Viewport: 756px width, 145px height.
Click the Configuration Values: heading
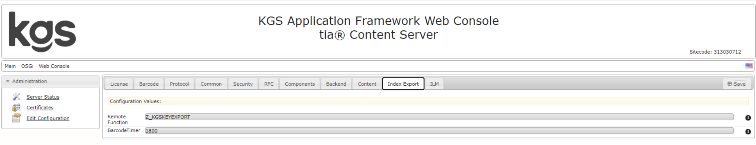[135, 101]
